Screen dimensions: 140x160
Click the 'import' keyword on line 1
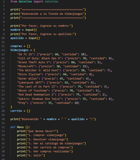(x=38, y=2)
